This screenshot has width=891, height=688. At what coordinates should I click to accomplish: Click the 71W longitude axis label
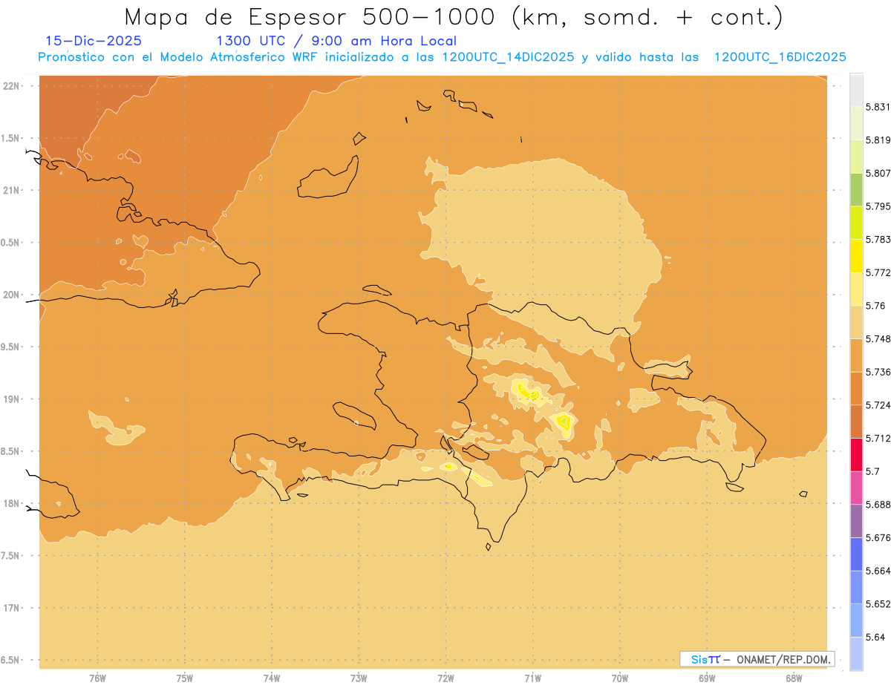532,679
